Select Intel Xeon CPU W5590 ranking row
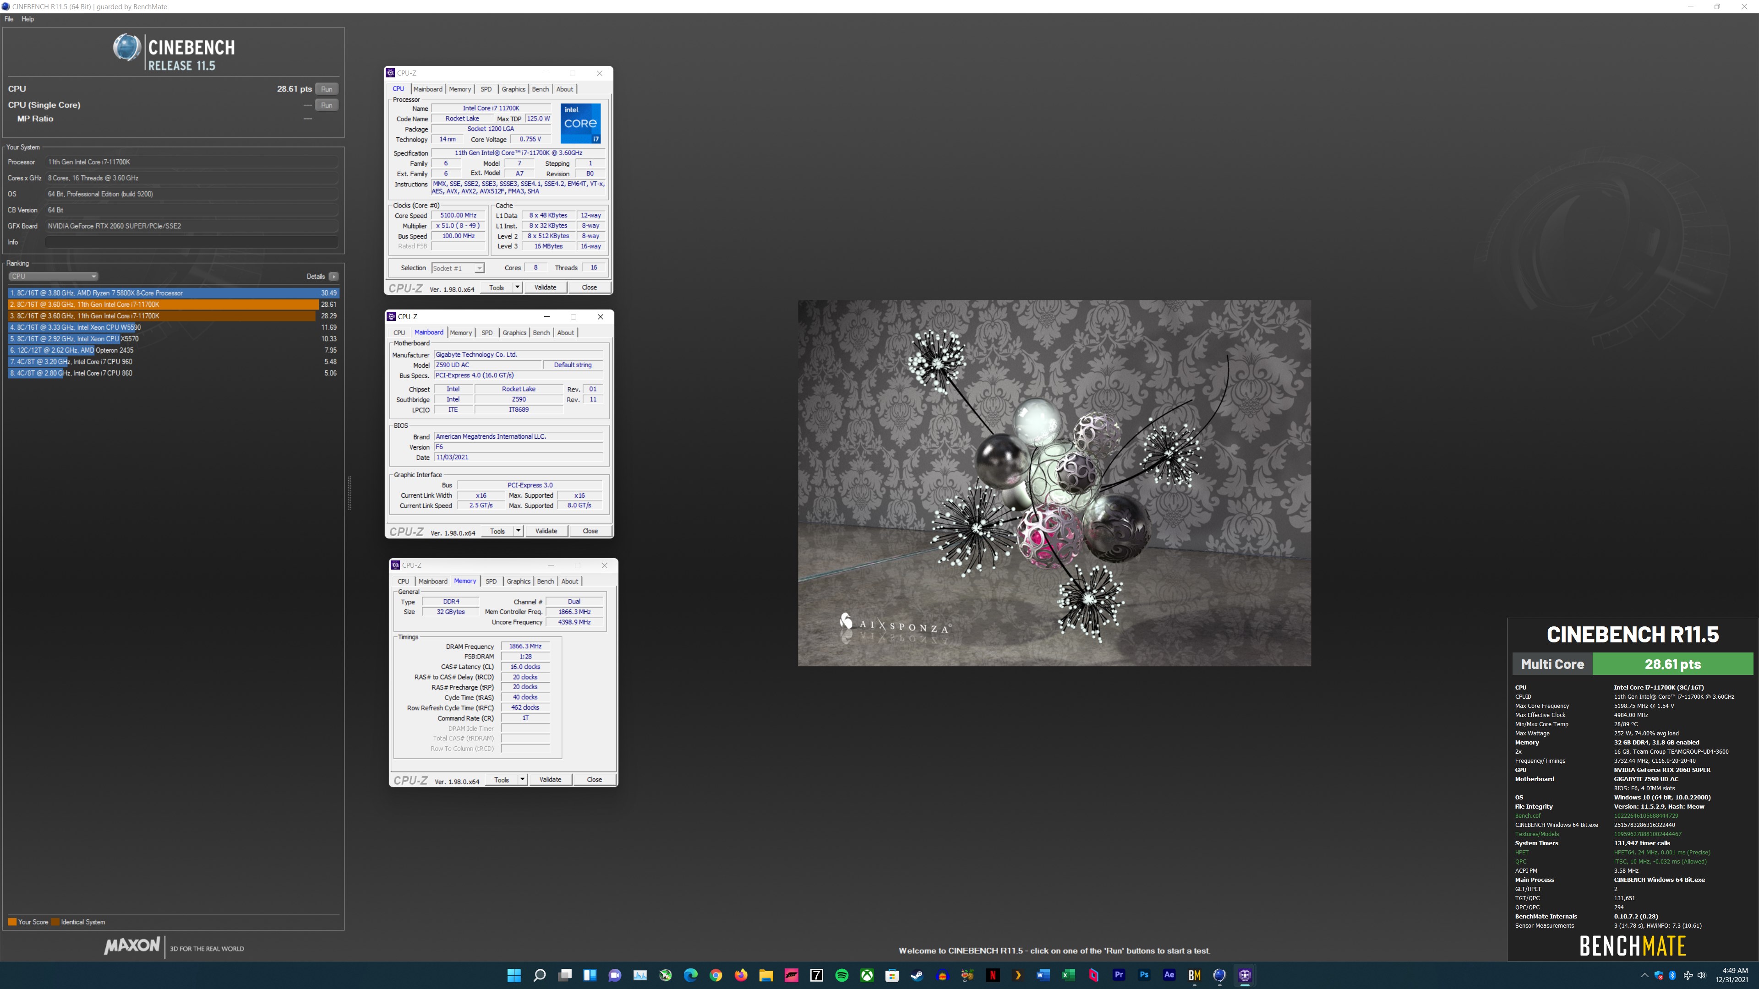The height and width of the screenshot is (989, 1759). point(174,328)
